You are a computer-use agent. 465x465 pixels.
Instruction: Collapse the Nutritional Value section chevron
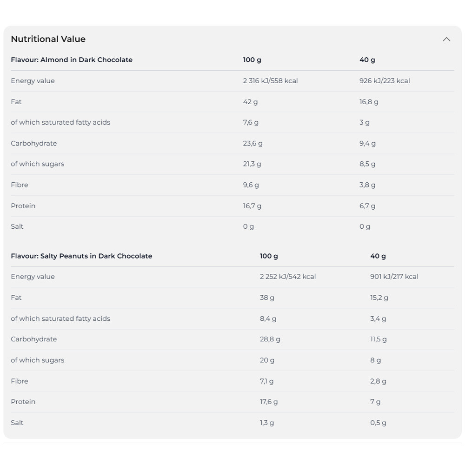click(446, 40)
